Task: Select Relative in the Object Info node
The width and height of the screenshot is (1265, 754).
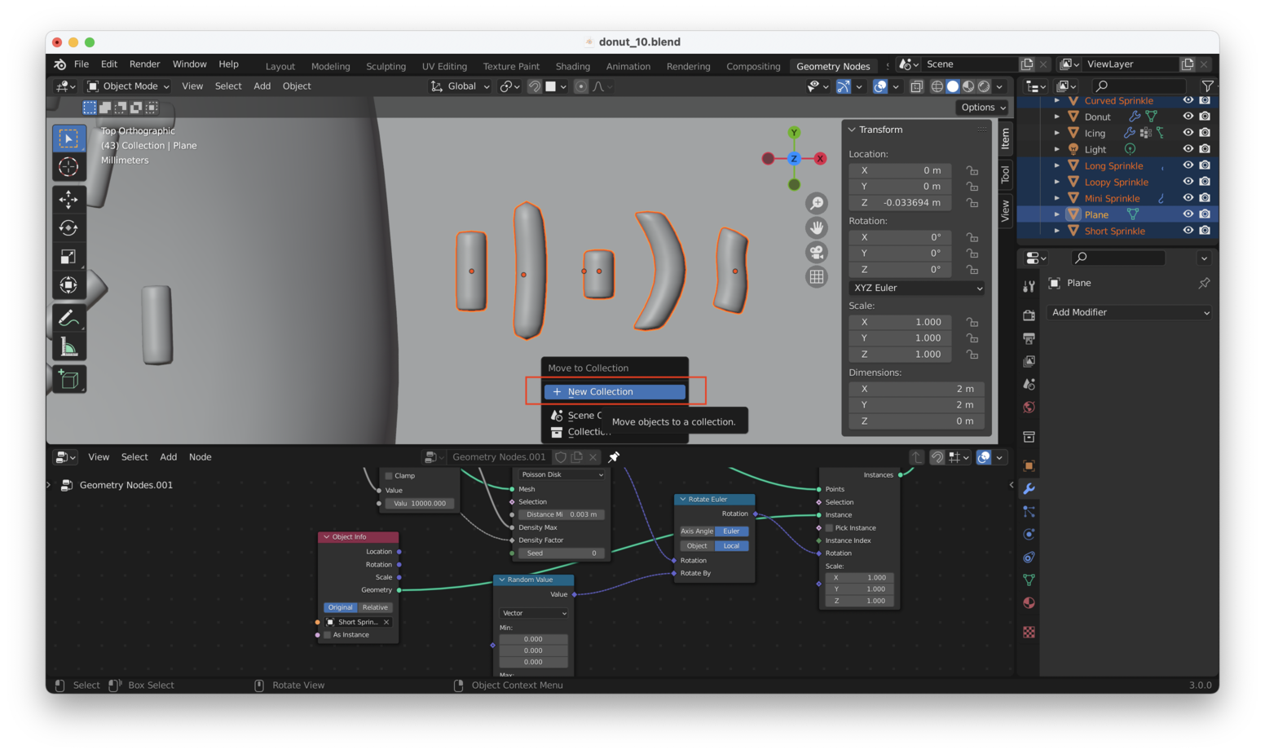Action: coord(375,607)
